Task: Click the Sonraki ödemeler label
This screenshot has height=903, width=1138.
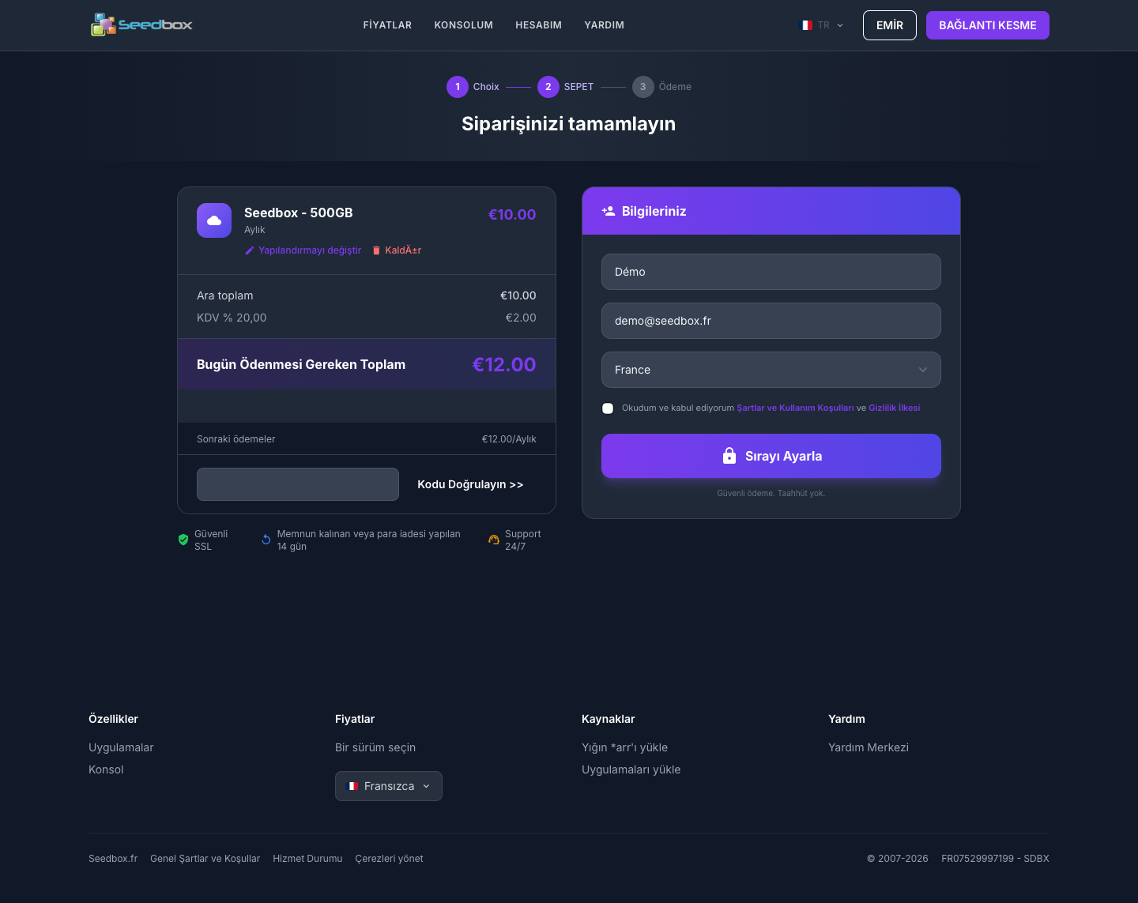Action: point(236,439)
